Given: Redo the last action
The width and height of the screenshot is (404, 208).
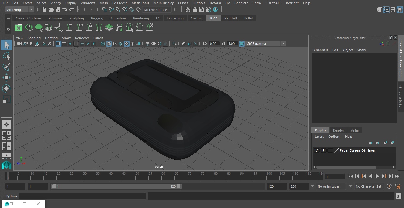Looking at the screenshot, I should tap(72, 10).
